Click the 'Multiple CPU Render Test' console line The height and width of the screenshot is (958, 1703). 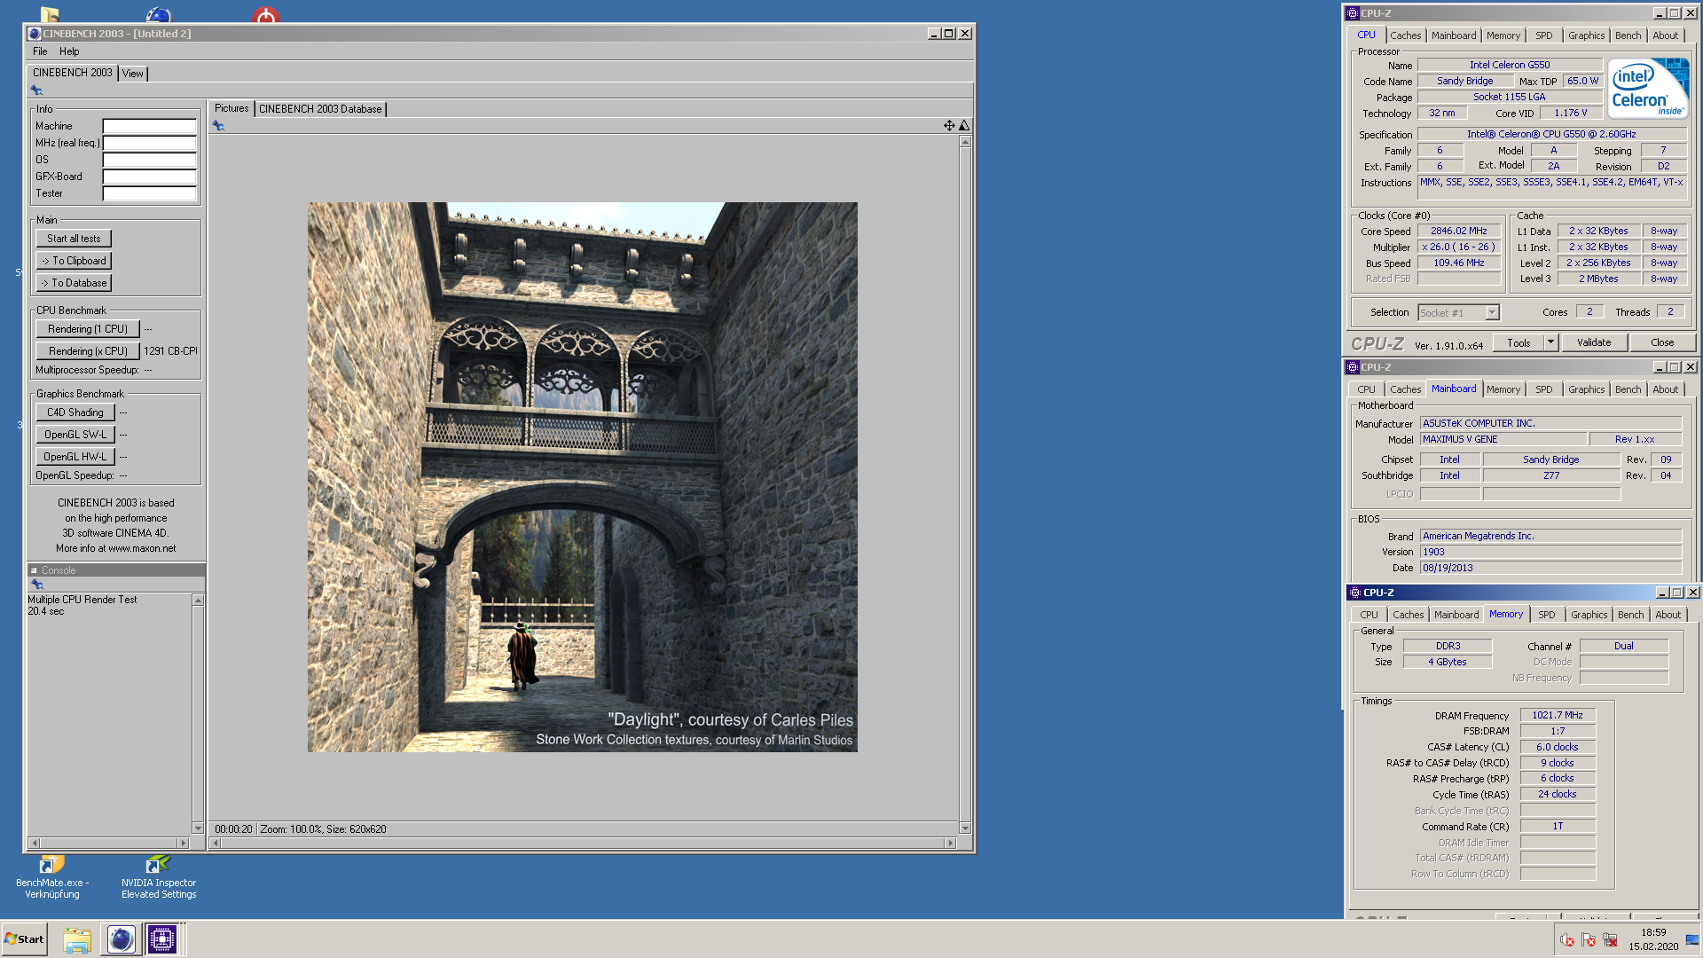pyautogui.click(x=82, y=600)
